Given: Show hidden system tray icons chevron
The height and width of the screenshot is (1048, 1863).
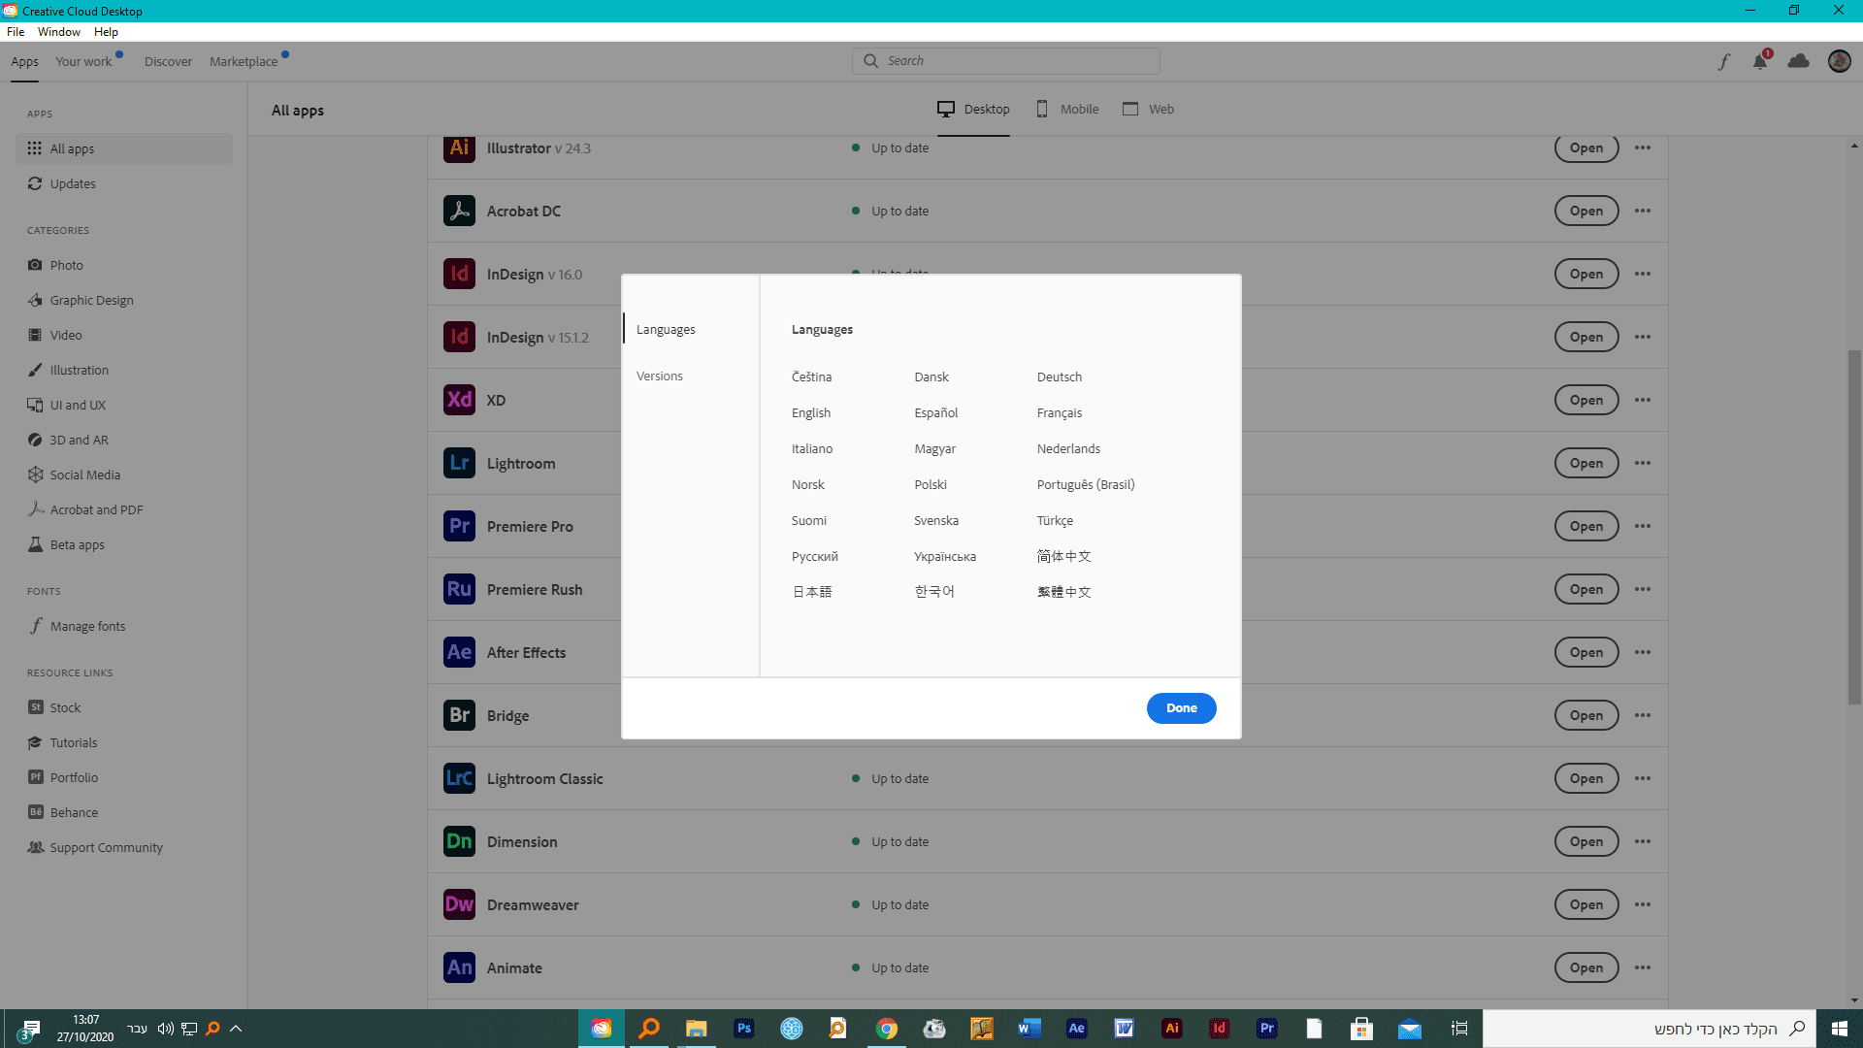Looking at the screenshot, I should point(236,1029).
